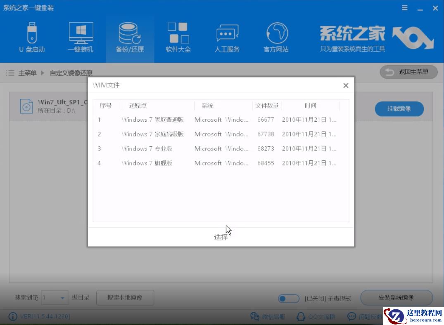444x325 pixels.
Task: Enable 杀毒模式 antivirus mode toggle
Action: 289,298
